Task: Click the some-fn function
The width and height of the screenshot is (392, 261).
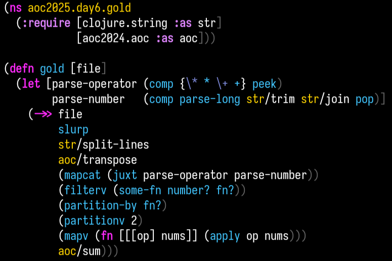Action: click(x=140, y=191)
